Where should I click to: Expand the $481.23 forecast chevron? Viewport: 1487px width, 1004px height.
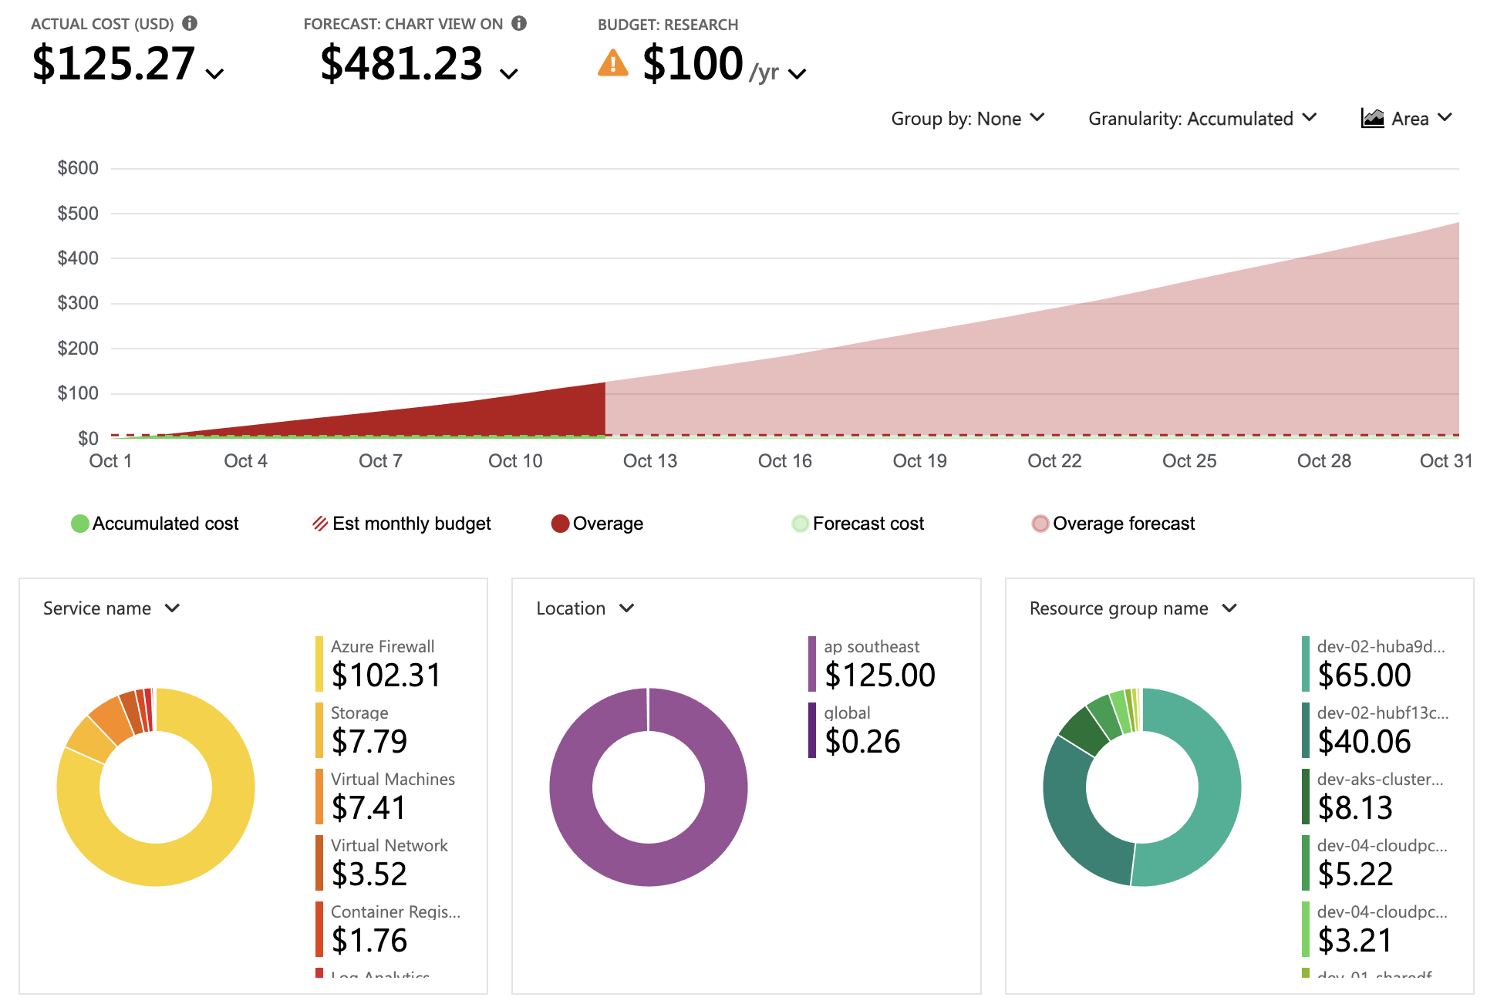tap(509, 74)
